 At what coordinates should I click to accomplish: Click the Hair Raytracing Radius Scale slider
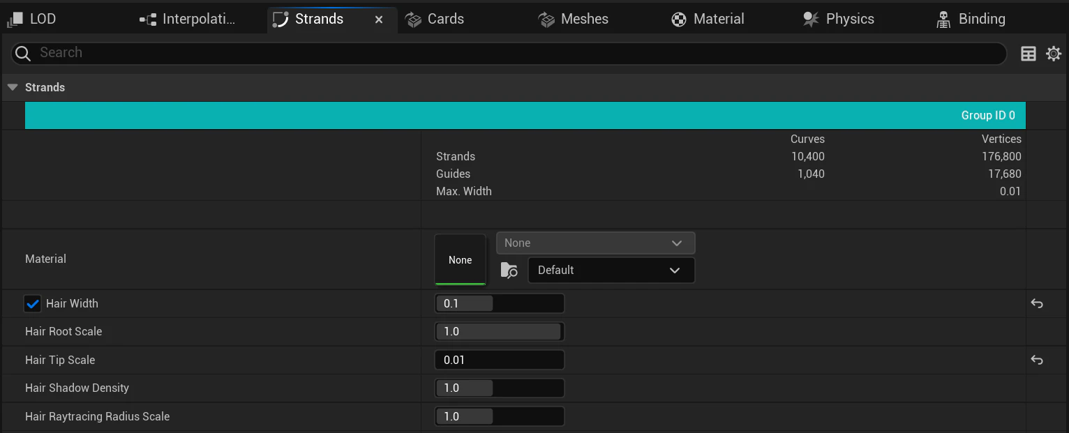click(500, 417)
